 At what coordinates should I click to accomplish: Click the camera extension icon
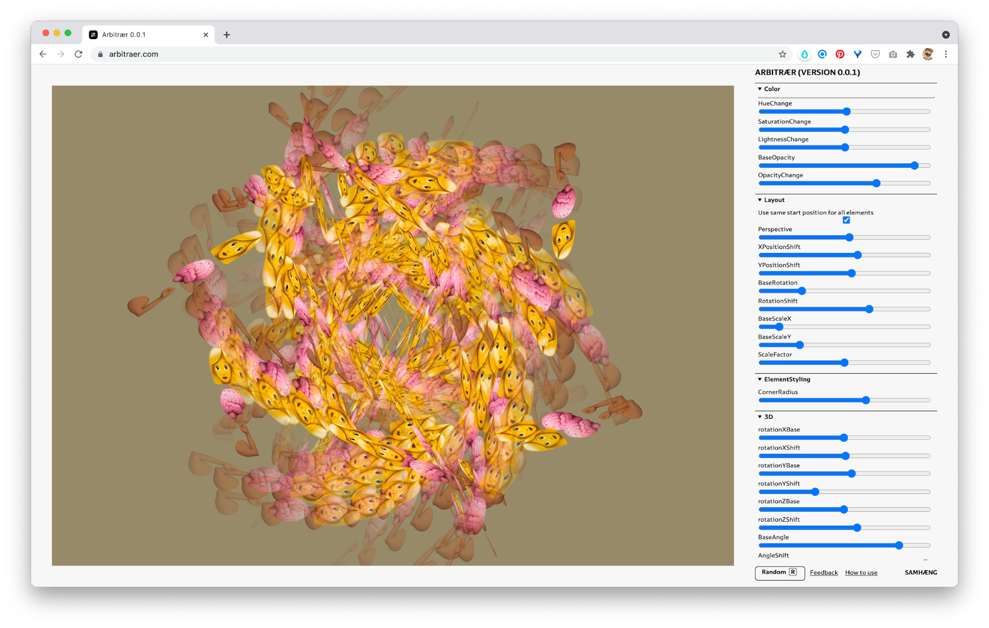[893, 54]
